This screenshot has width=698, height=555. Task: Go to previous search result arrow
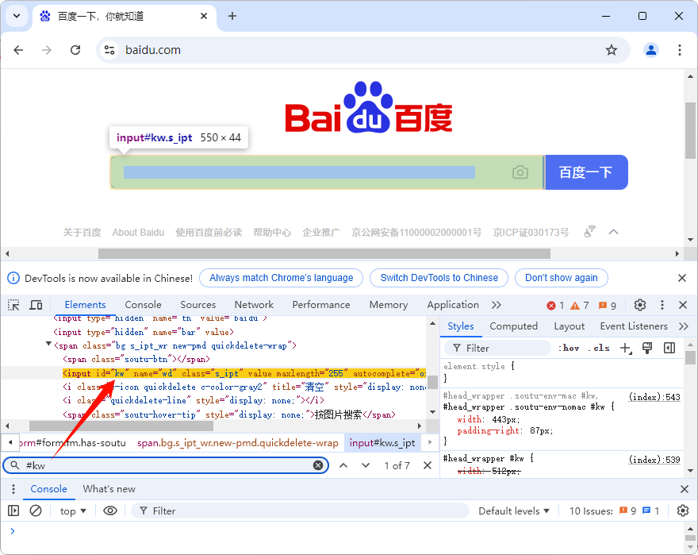click(343, 465)
